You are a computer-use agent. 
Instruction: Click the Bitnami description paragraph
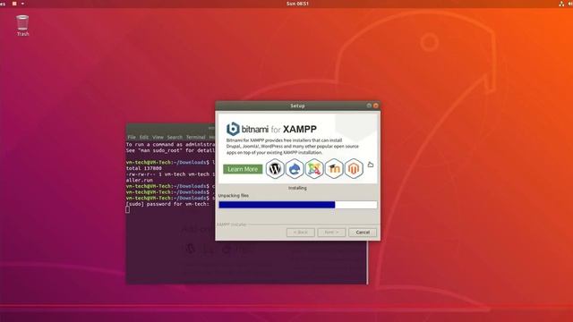tap(293, 147)
